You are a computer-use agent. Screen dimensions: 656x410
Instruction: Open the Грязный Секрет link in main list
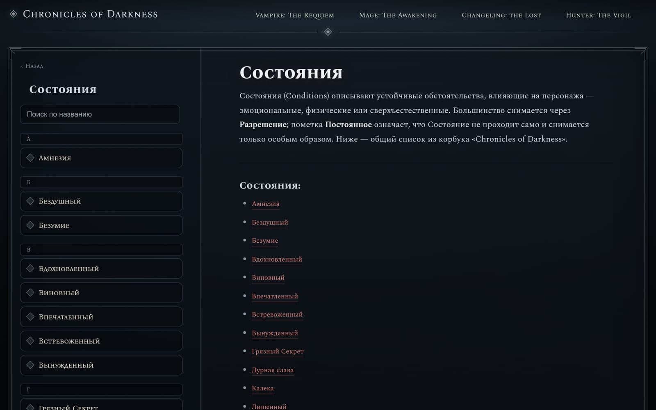[x=278, y=351]
